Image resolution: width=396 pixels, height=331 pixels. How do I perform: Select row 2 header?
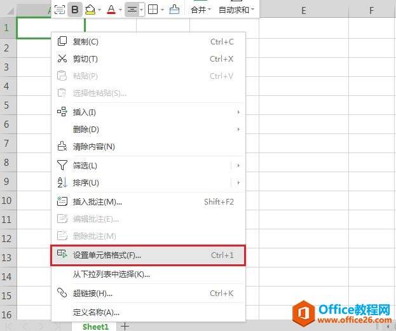tap(8, 48)
